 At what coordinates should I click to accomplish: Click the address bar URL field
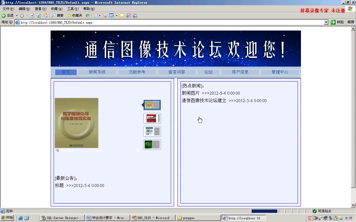coord(170,22)
